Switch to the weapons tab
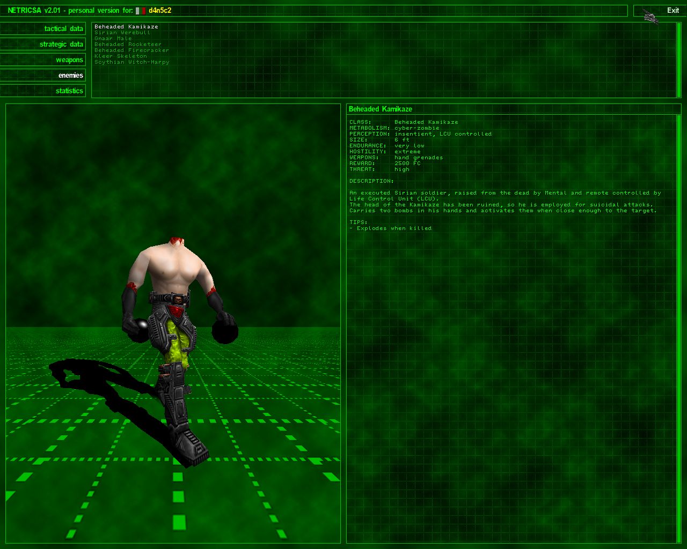 coord(43,60)
